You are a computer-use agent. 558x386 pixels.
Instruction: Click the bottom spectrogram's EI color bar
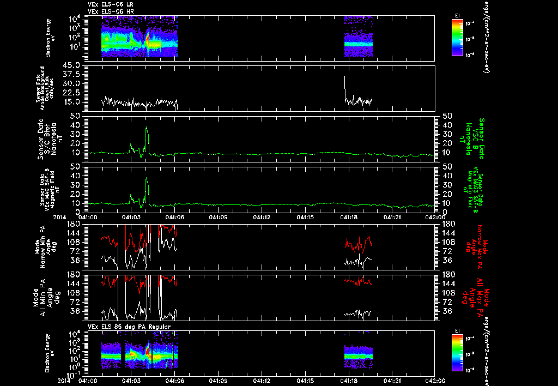pyautogui.click(x=457, y=353)
